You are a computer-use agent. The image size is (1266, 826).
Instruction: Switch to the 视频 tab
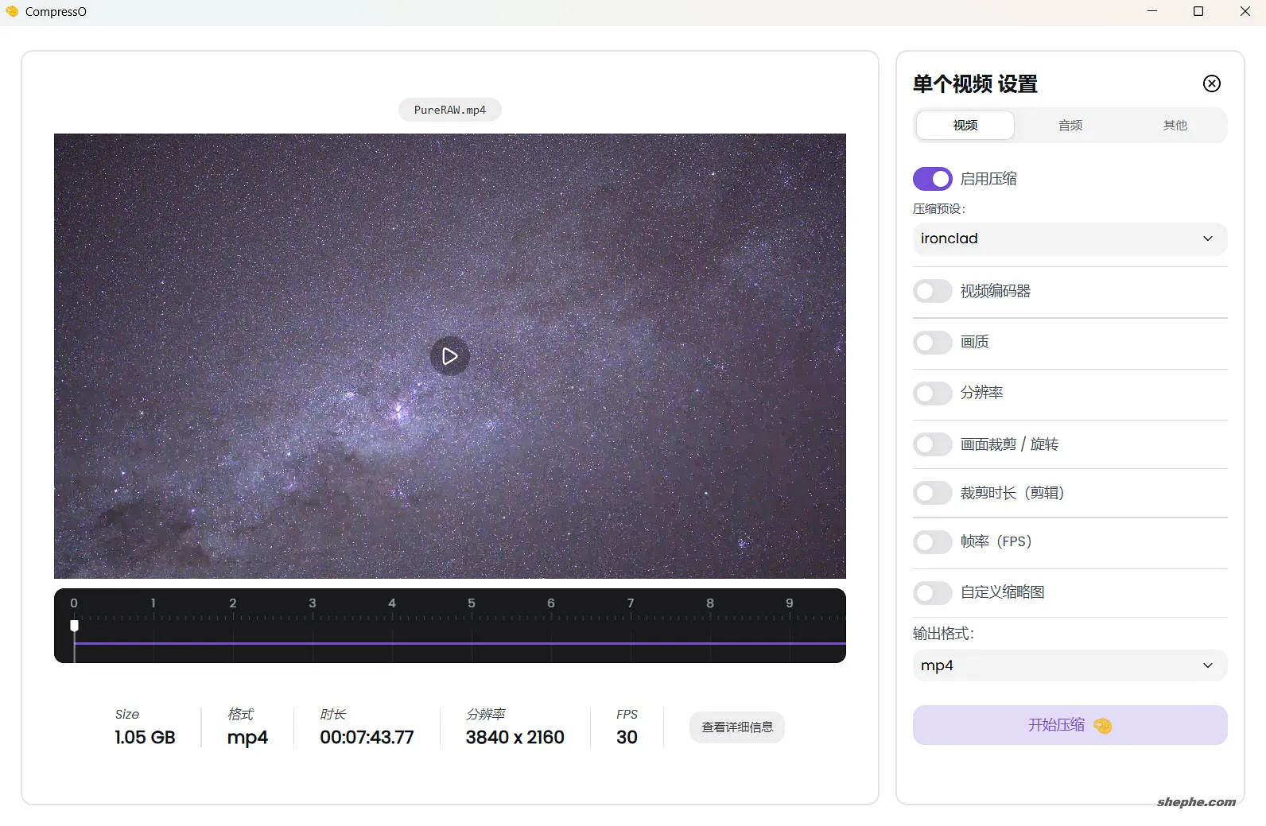[965, 125]
